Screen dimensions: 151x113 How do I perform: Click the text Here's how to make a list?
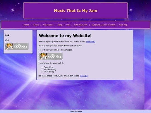(x=51, y=63)
